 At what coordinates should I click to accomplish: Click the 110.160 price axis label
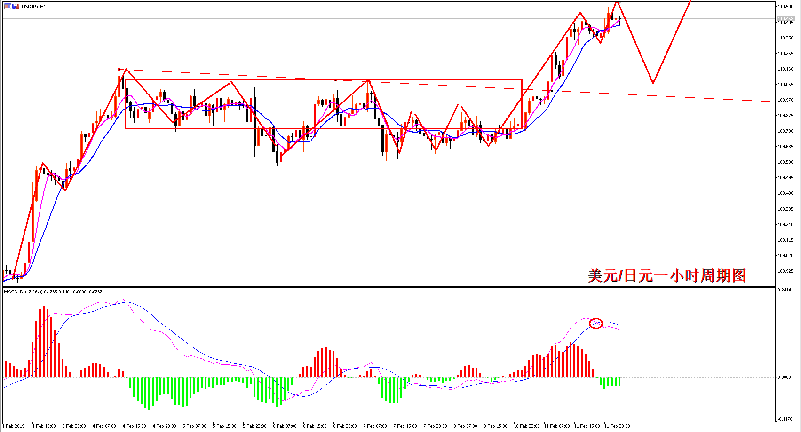click(x=785, y=69)
